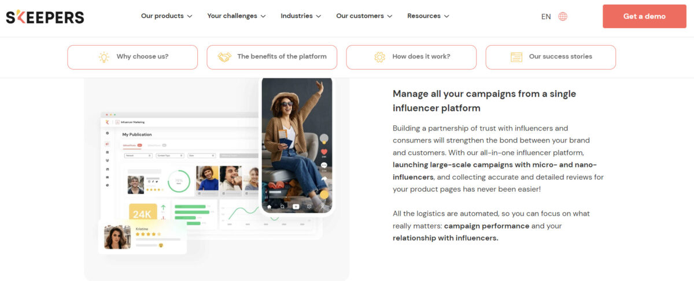
Task: Click the gear icon next to How does it work
Action: tap(379, 57)
